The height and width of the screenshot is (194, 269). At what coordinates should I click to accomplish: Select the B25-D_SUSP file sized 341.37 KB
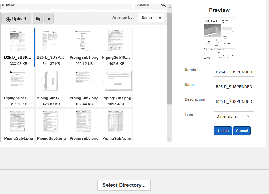point(51,47)
